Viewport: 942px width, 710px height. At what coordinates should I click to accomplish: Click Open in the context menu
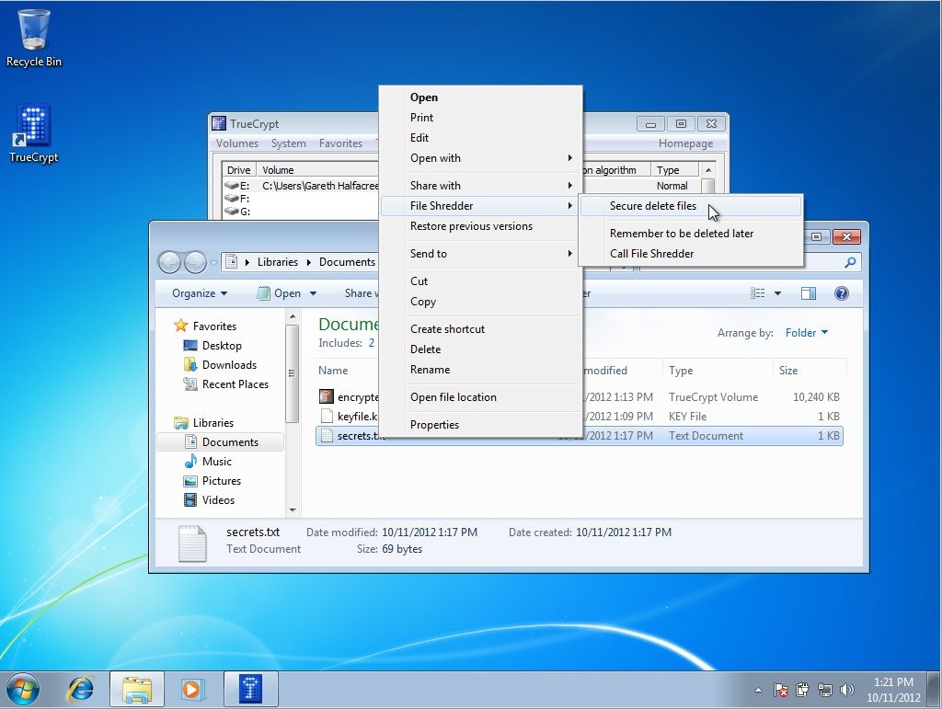coord(481,97)
